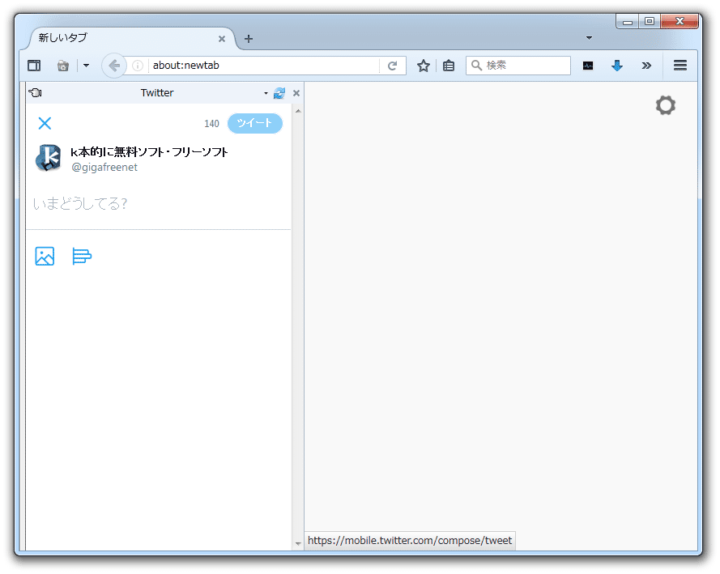Minimize the browser window
Viewport: 720px width, 574px height.
627,22
